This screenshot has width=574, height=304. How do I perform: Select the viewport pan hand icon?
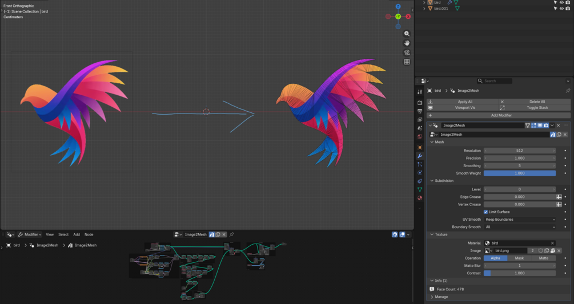tap(407, 43)
